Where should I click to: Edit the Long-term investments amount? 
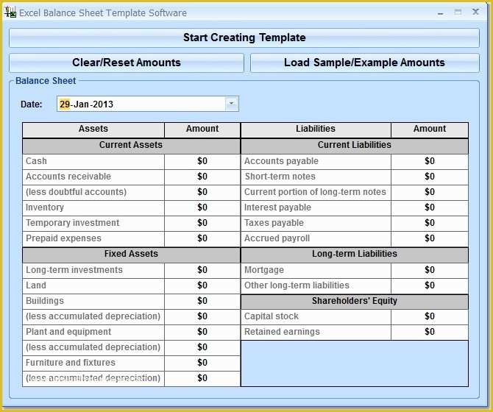(x=202, y=270)
